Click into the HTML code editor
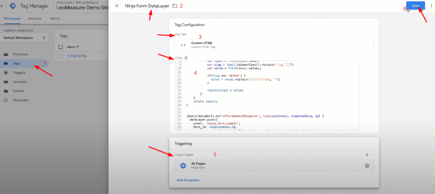 pos(267,95)
